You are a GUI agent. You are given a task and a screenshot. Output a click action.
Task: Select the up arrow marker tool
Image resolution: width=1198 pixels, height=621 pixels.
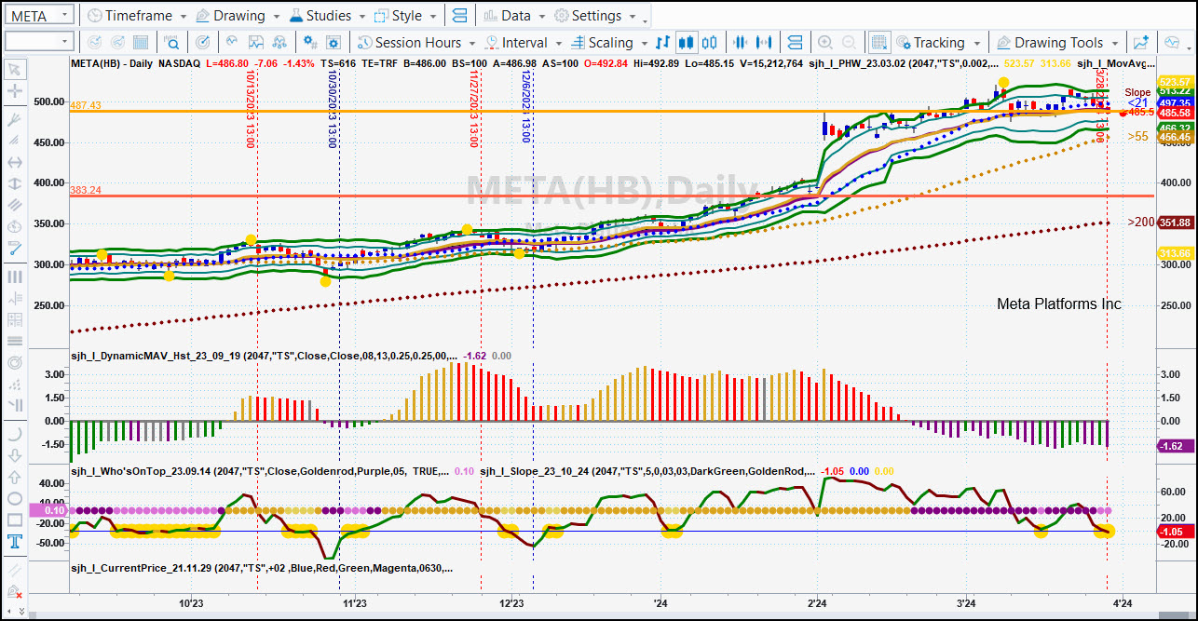tap(15, 477)
